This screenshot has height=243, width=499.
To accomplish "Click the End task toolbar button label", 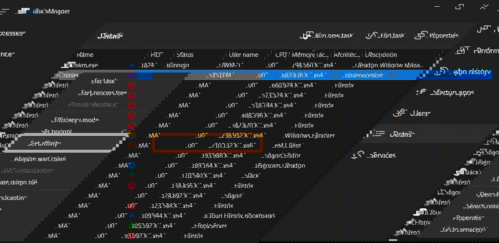I will (391, 36).
